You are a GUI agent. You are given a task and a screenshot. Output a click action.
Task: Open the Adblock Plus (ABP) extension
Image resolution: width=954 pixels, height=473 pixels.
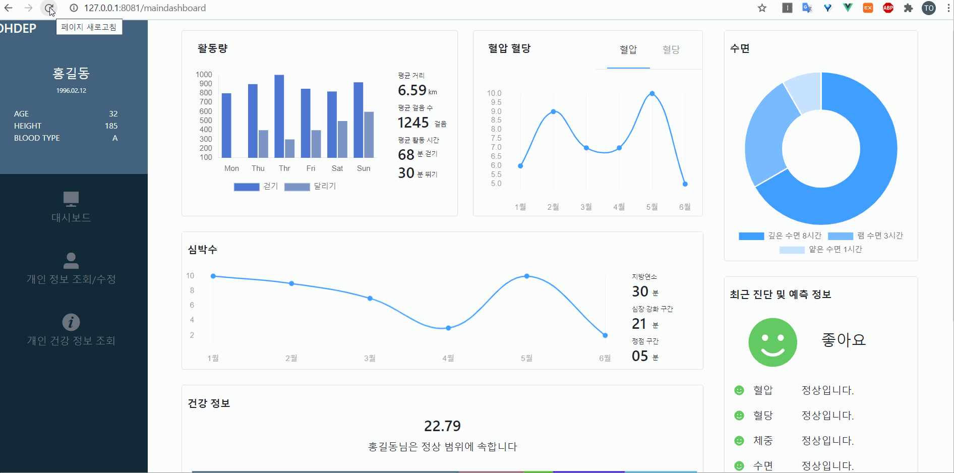pos(888,8)
